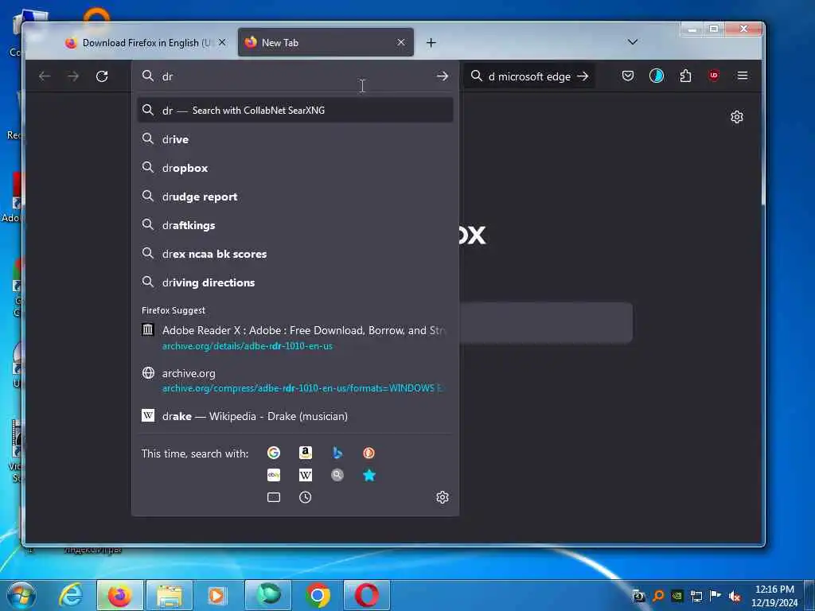The image size is (815, 611).
Task: Open a new tab with plus button
Action: click(x=431, y=43)
